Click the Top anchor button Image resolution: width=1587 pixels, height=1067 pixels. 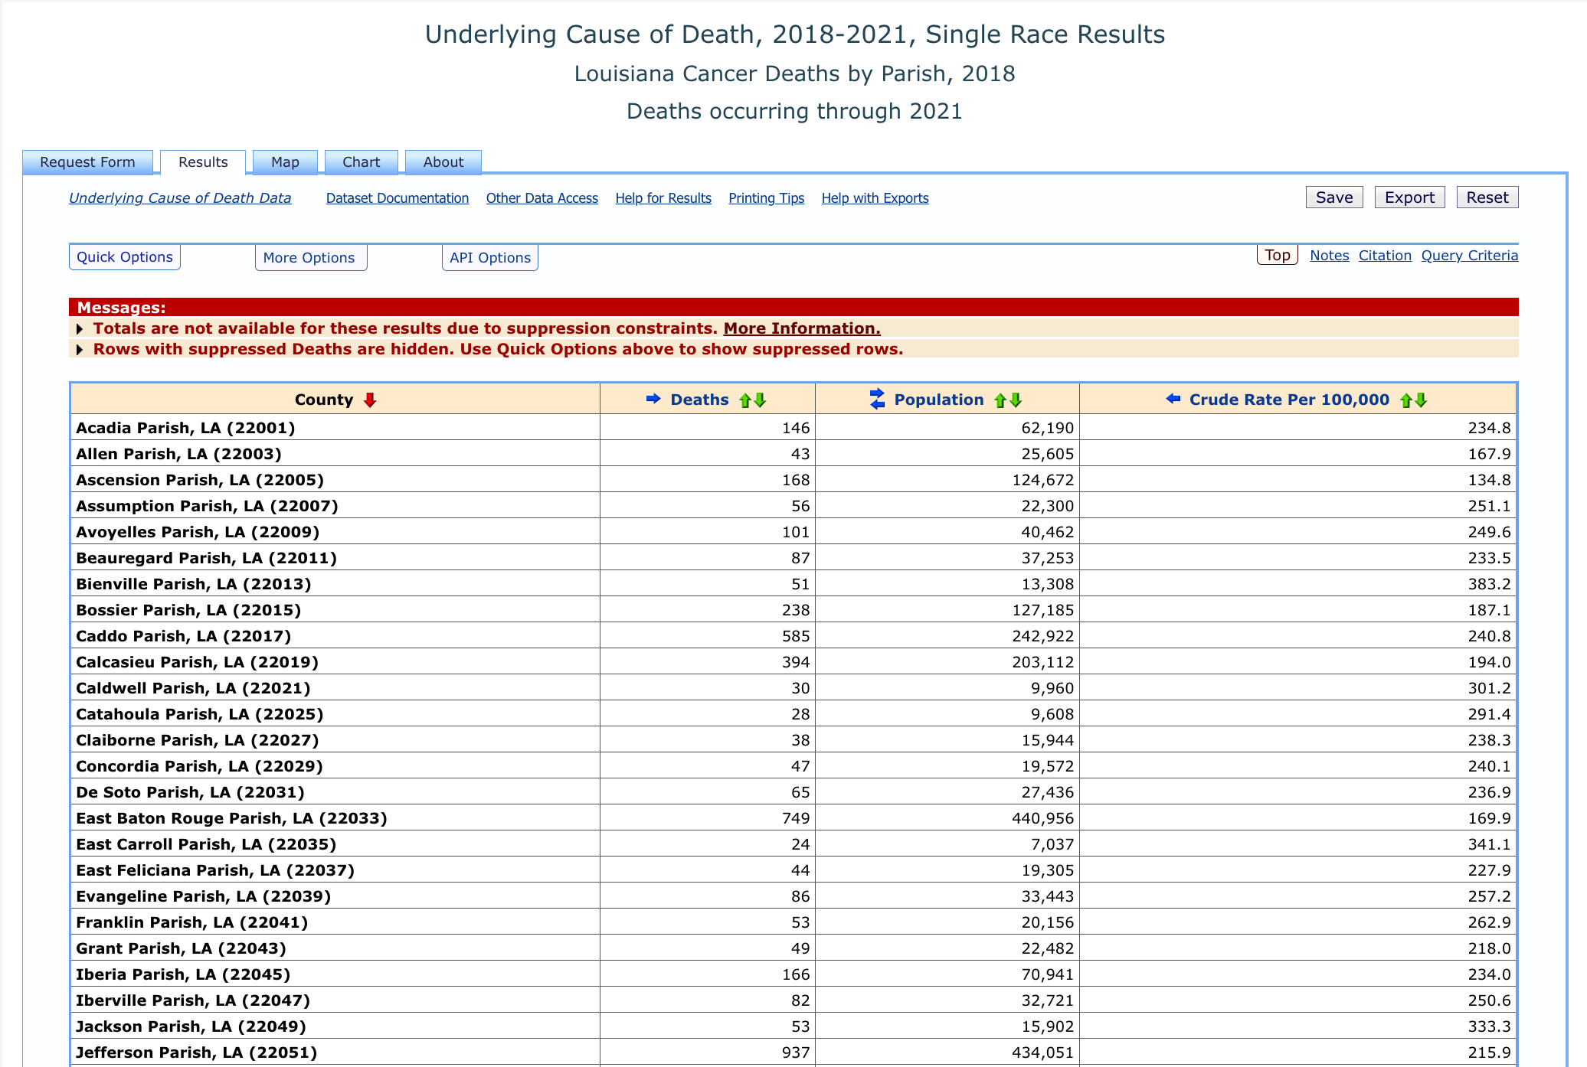[1278, 255]
